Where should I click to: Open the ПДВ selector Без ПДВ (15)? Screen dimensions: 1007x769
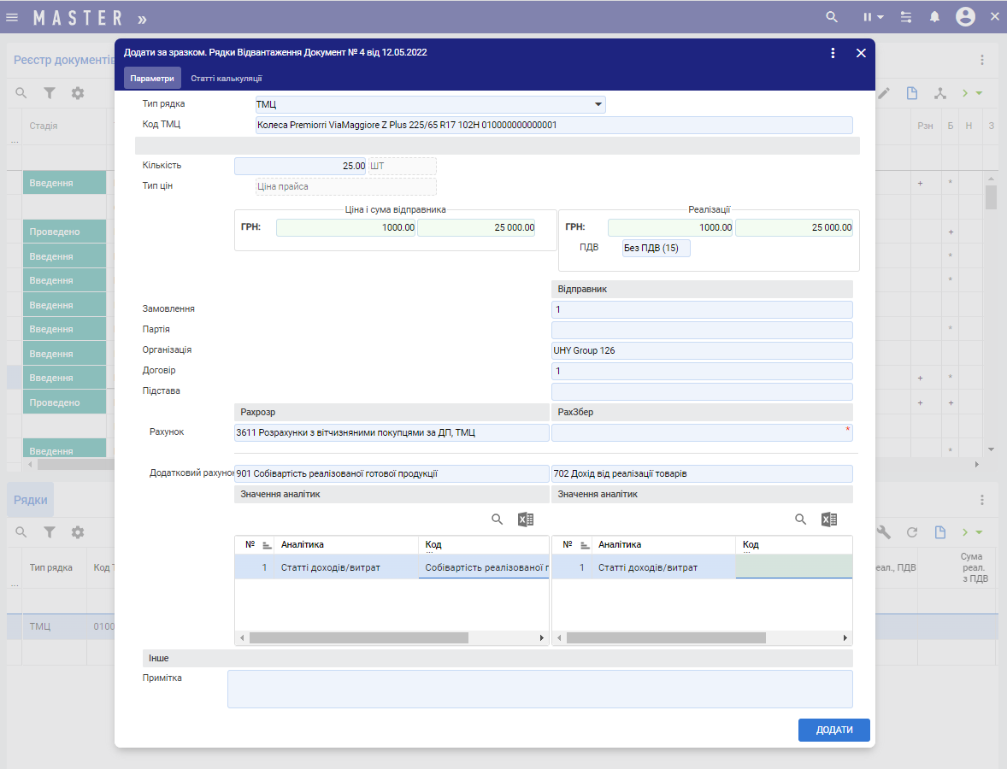[656, 248]
